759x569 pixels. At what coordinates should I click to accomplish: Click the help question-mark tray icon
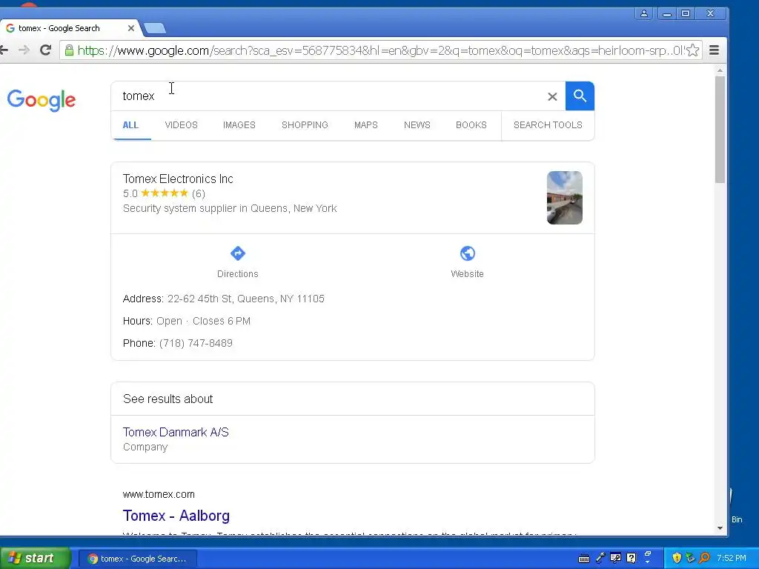tap(632, 559)
